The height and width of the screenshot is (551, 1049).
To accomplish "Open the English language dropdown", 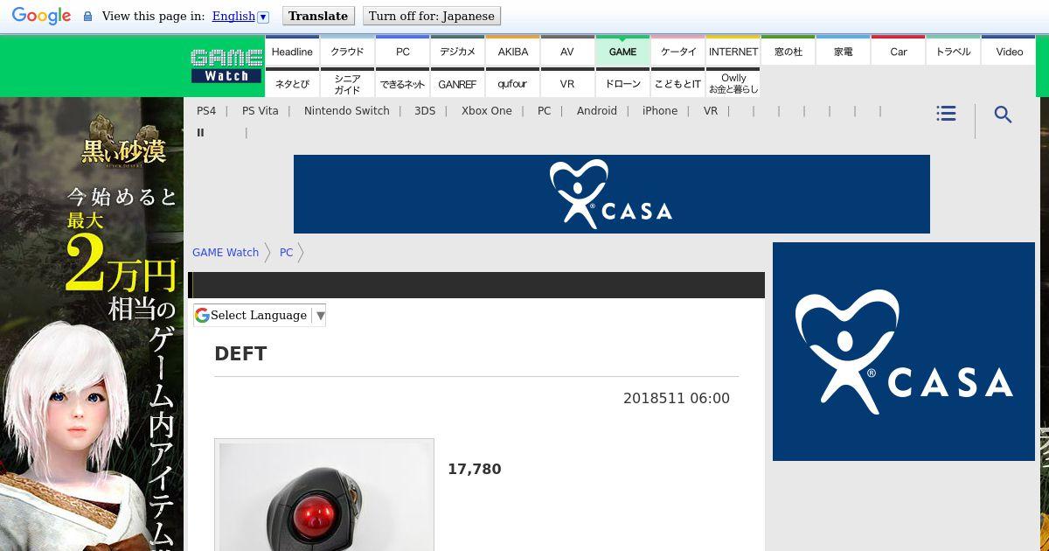I will tap(240, 16).
